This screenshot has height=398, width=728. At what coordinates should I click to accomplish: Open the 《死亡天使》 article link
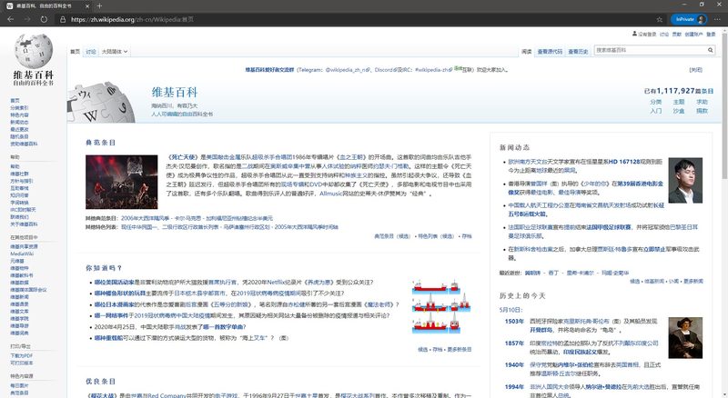coord(183,157)
